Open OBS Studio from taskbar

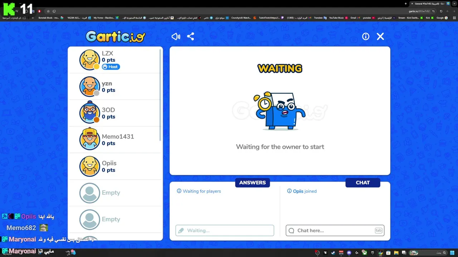click(317, 253)
